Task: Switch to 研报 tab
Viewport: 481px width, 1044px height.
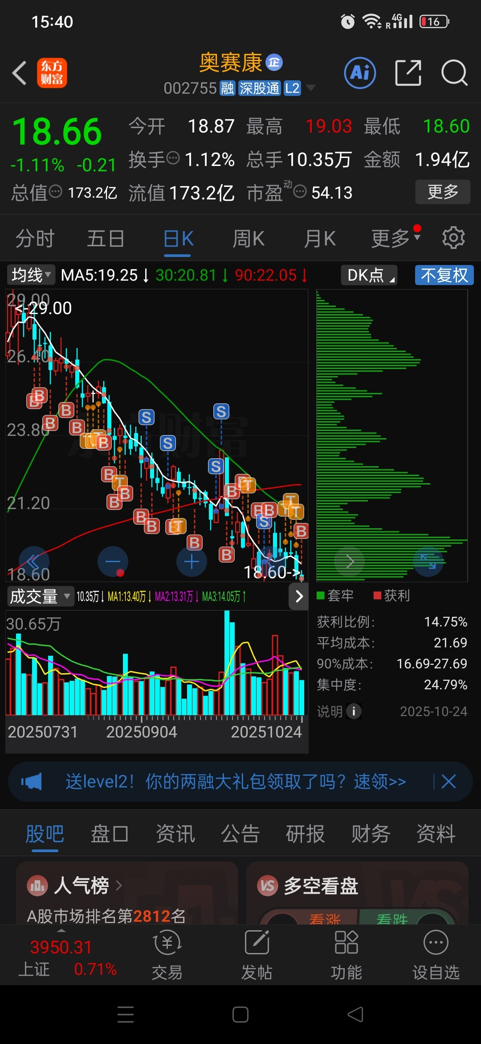Action: (305, 834)
